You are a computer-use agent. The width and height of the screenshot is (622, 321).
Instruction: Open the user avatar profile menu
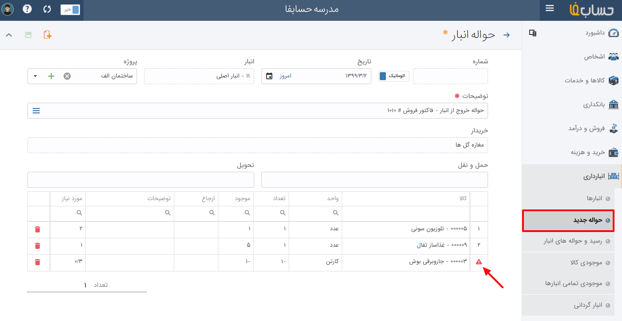[x=8, y=9]
